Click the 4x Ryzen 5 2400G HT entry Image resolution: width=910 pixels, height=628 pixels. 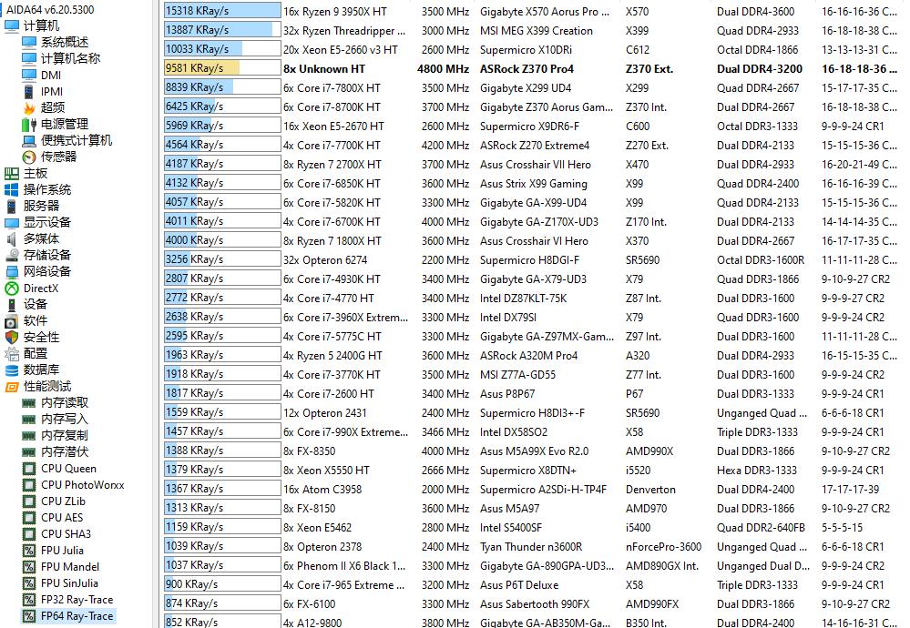click(333, 356)
